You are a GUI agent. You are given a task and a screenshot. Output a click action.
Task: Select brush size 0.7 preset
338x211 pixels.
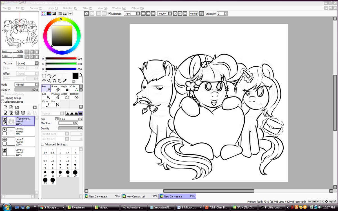pyautogui.click(x=45, y=151)
